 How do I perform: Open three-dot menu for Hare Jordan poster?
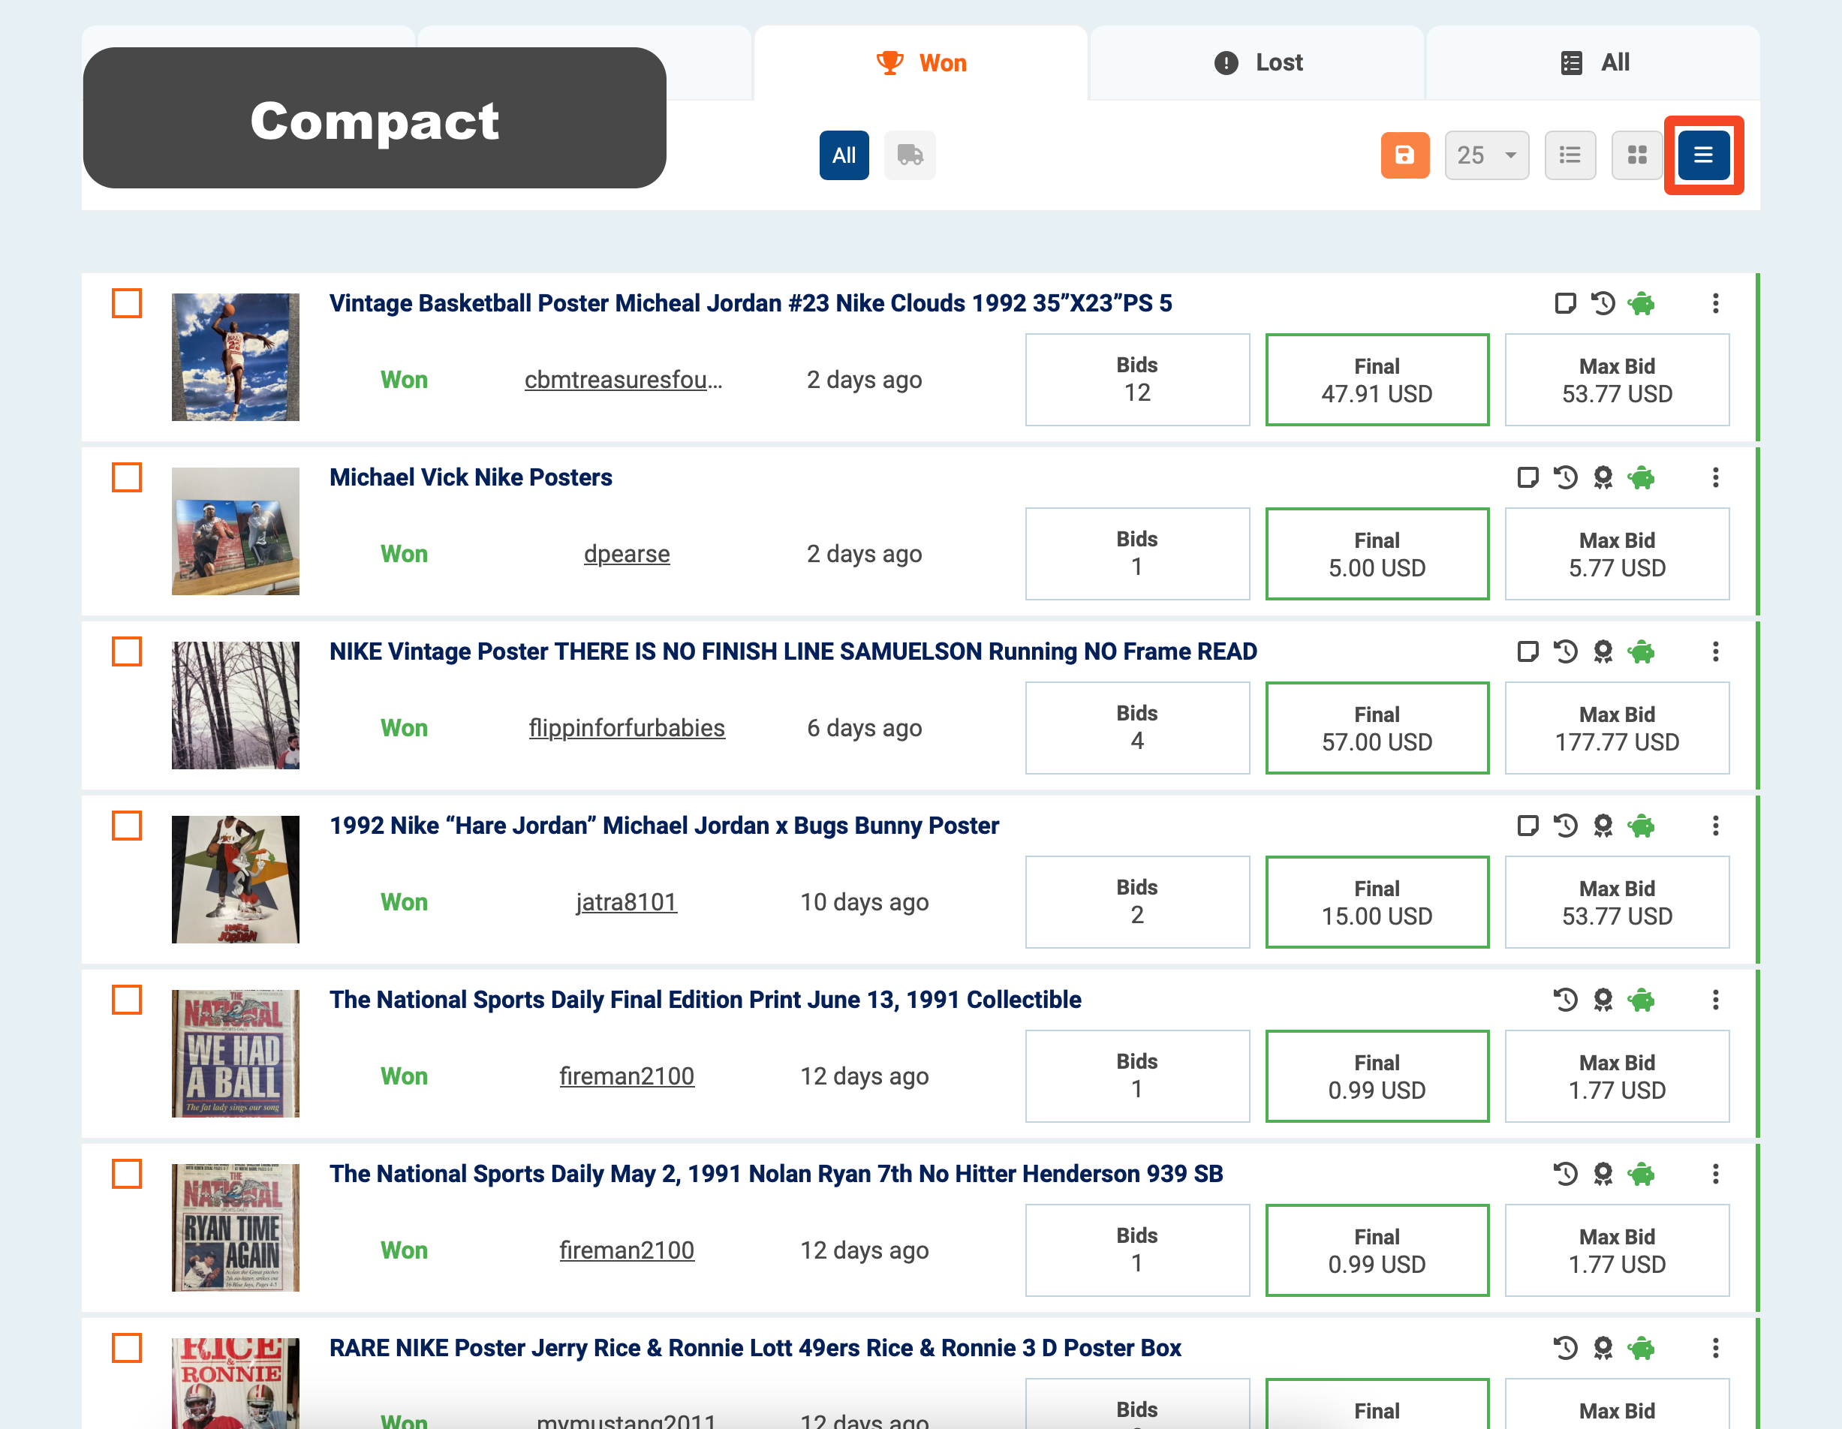tap(1714, 826)
